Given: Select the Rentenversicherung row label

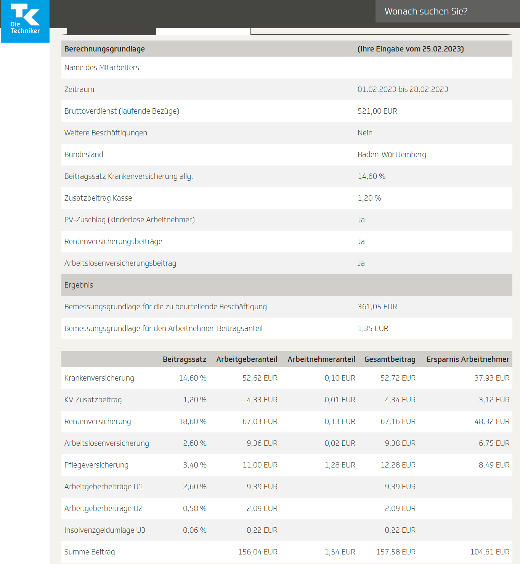Looking at the screenshot, I should (x=98, y=421).
